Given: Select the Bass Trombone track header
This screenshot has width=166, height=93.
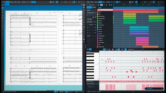Looking at the screenshot, I should click(x=106, y=42).
